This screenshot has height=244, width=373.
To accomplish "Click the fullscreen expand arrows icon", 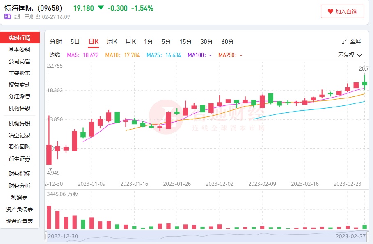I will coord(344,41).
